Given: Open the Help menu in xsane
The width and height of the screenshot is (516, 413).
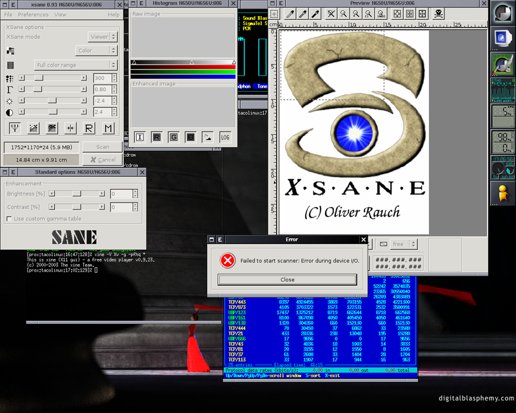Looking at the screenshot, I should [x=114, y=14].
